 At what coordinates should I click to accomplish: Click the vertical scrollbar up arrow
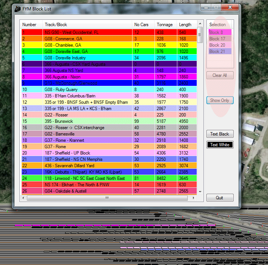200,24
